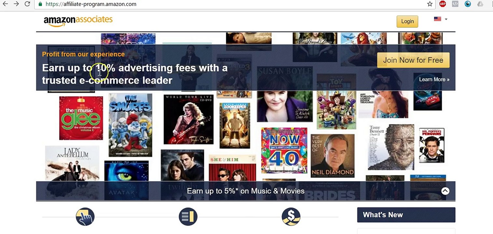Open the Cars movie cover
This screenshot has height=234, width=493.
click(x=428, y=92)
